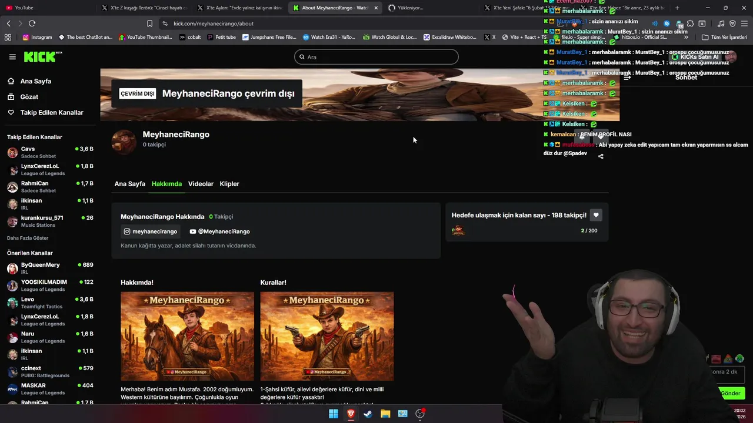Click the music note icon in browser toolbar

point(721,23)
